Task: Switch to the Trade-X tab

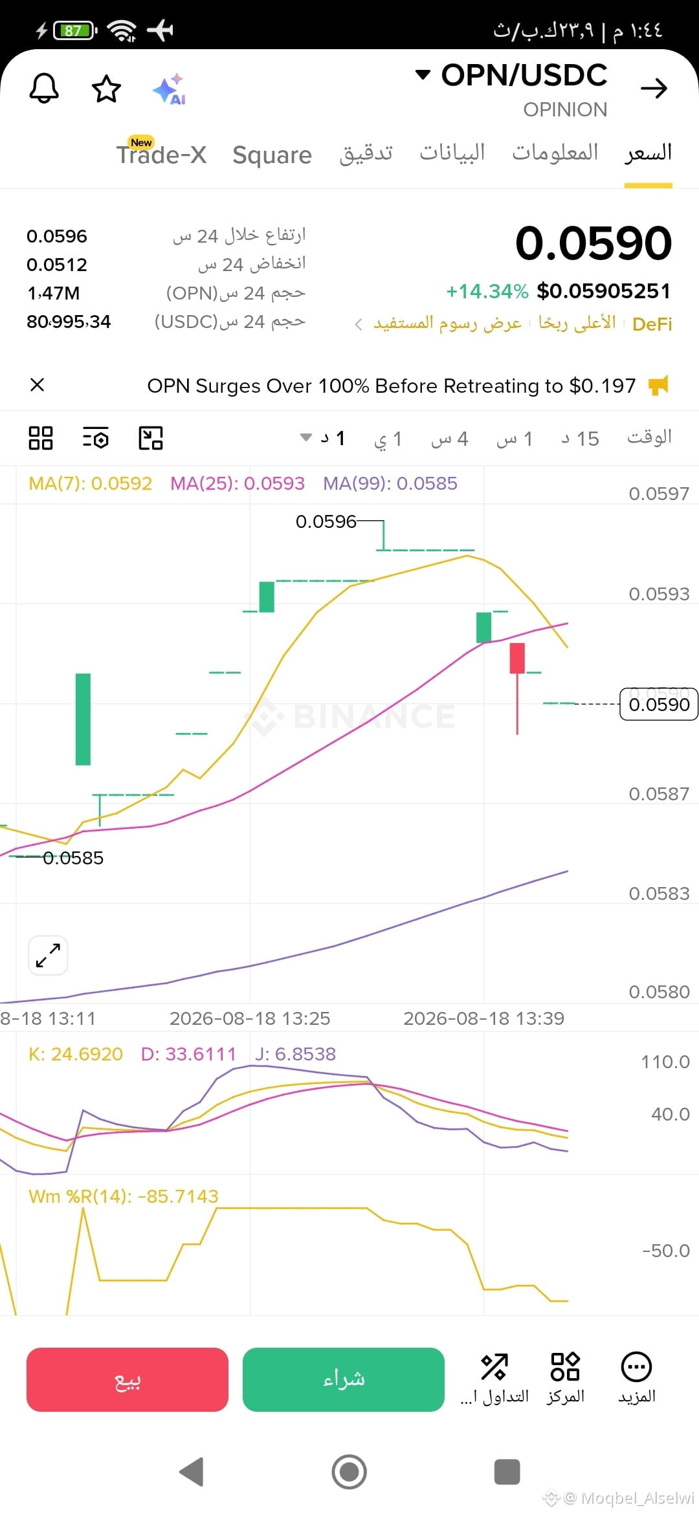Action: point(161,153)
